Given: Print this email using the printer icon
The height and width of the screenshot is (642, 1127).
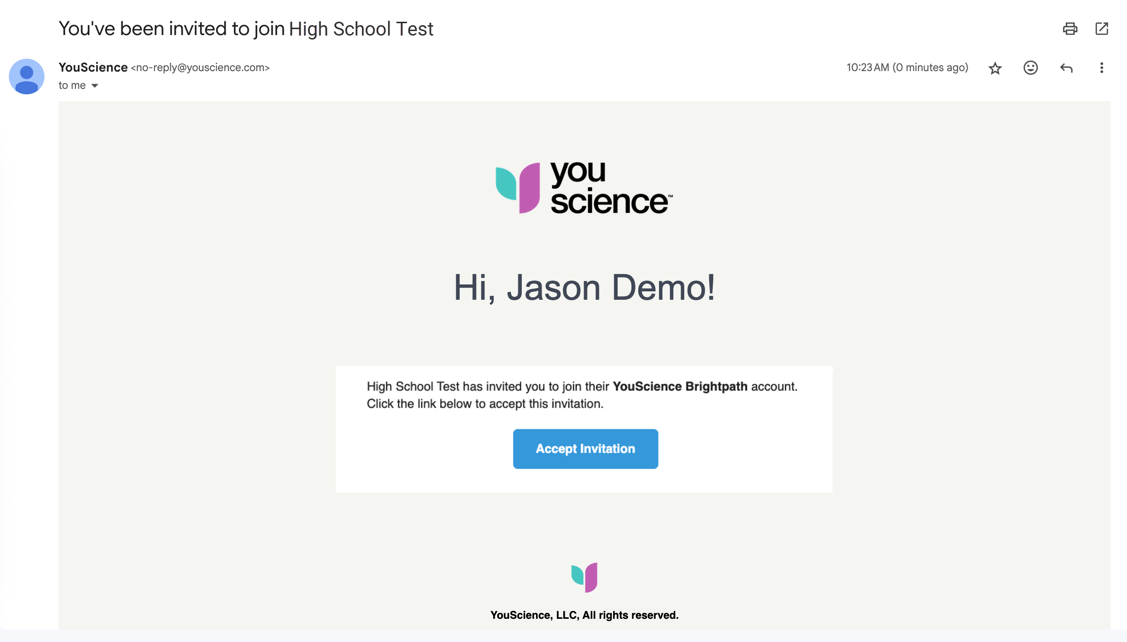Looking at the screenshot, I should pyautogui.click(x=1070, y=29).
